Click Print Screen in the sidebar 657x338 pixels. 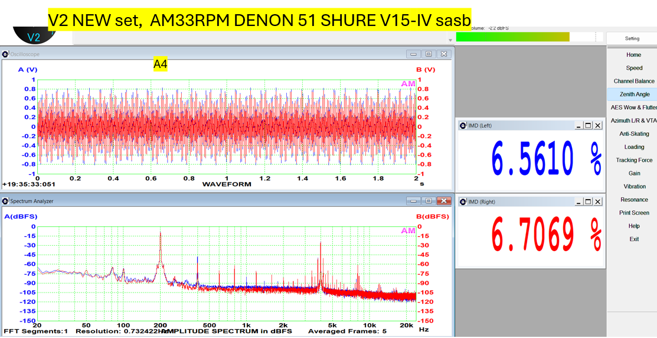pos(634,213)
